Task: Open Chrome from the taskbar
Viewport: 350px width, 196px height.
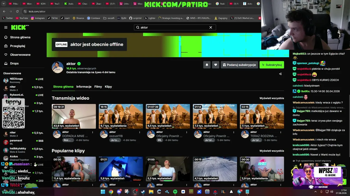Action: 111,192
